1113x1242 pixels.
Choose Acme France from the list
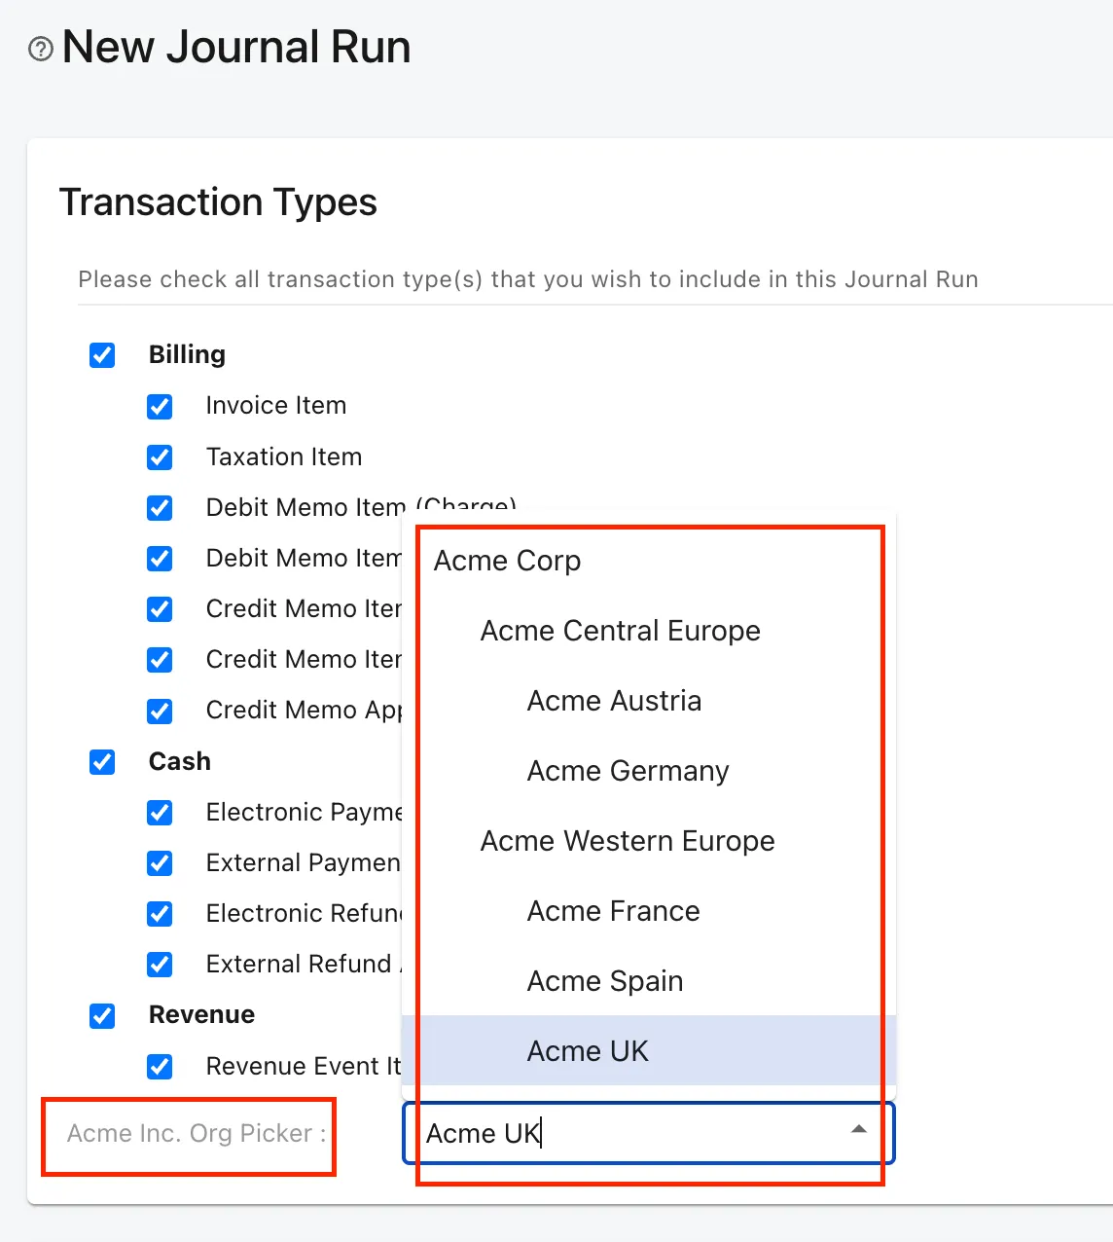(649, 911)
